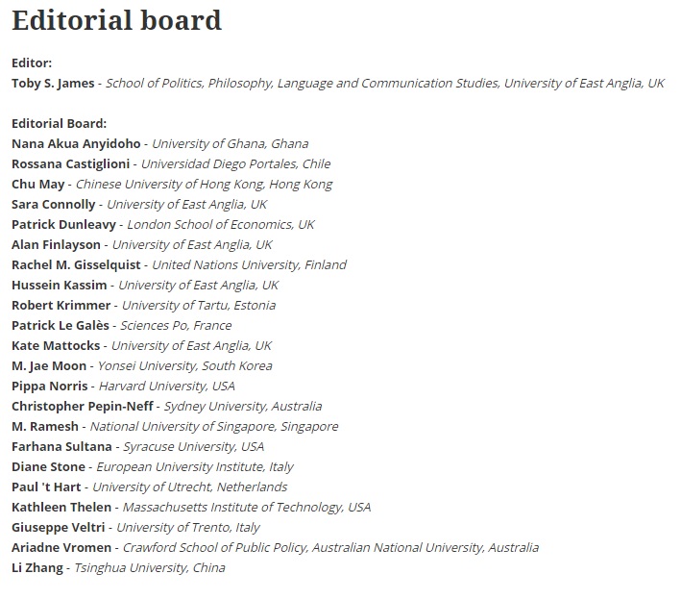Select Ariadne Vromen's name
This screenshot has width=681, height=599.
pos(61,548)
